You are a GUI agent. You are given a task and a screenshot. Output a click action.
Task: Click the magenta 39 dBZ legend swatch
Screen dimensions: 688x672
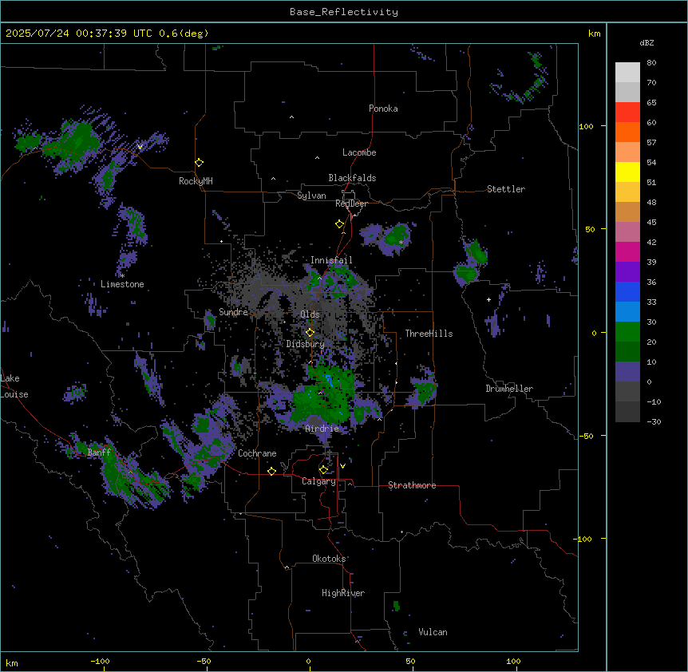point(627,251)
